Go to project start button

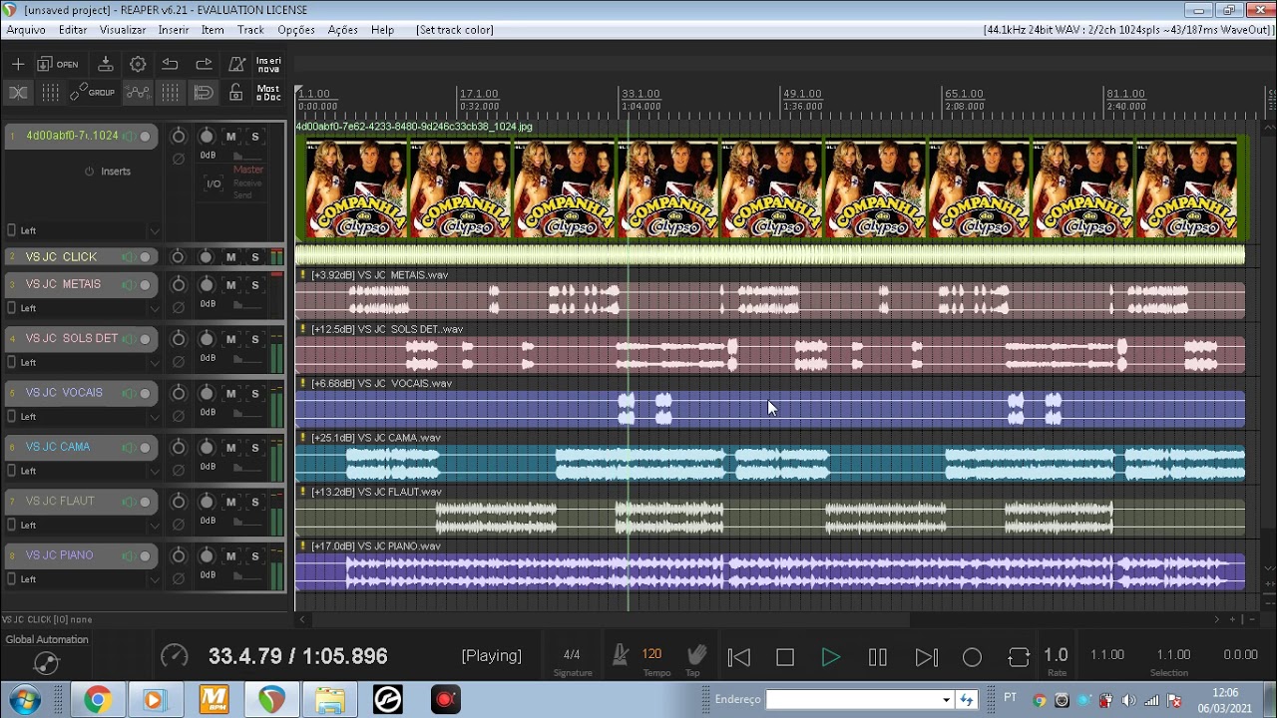[739, 657]
